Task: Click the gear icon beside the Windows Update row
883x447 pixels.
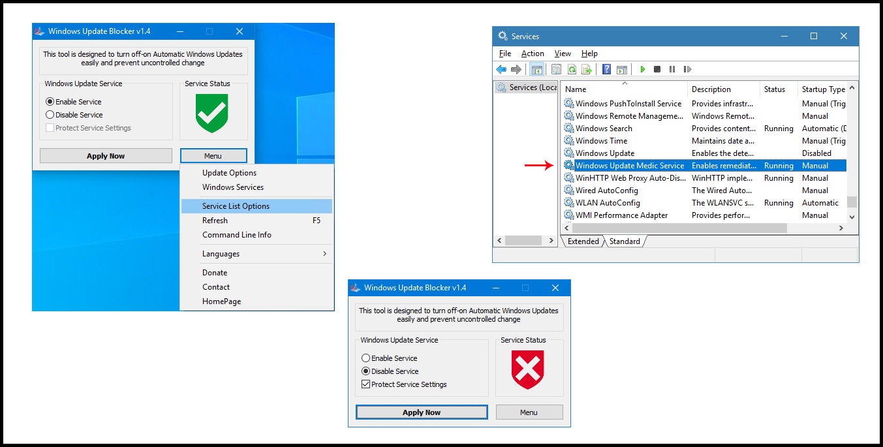Action: pos(568,153)
